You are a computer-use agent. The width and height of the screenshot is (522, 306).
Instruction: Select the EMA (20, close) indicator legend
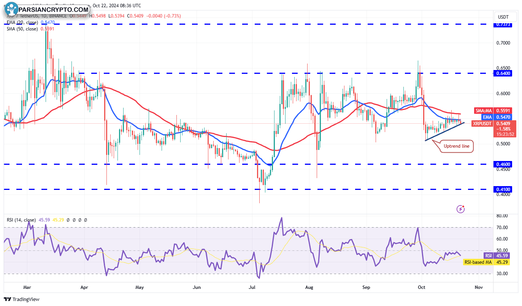point(22,22)
